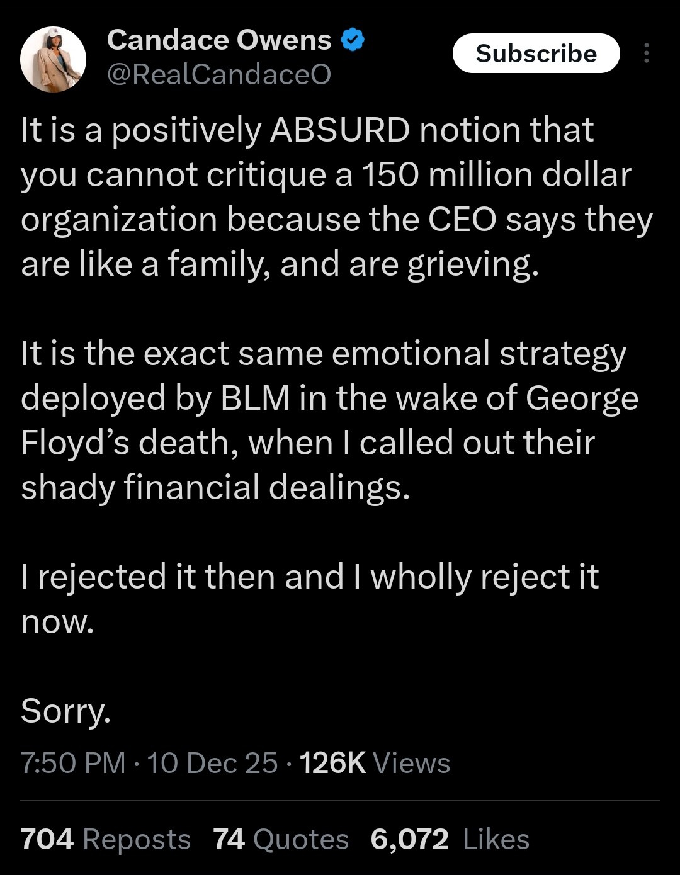
Task: Click the blue verified checkmark badge
Action: pyautogui.click(x=353, y=41)
